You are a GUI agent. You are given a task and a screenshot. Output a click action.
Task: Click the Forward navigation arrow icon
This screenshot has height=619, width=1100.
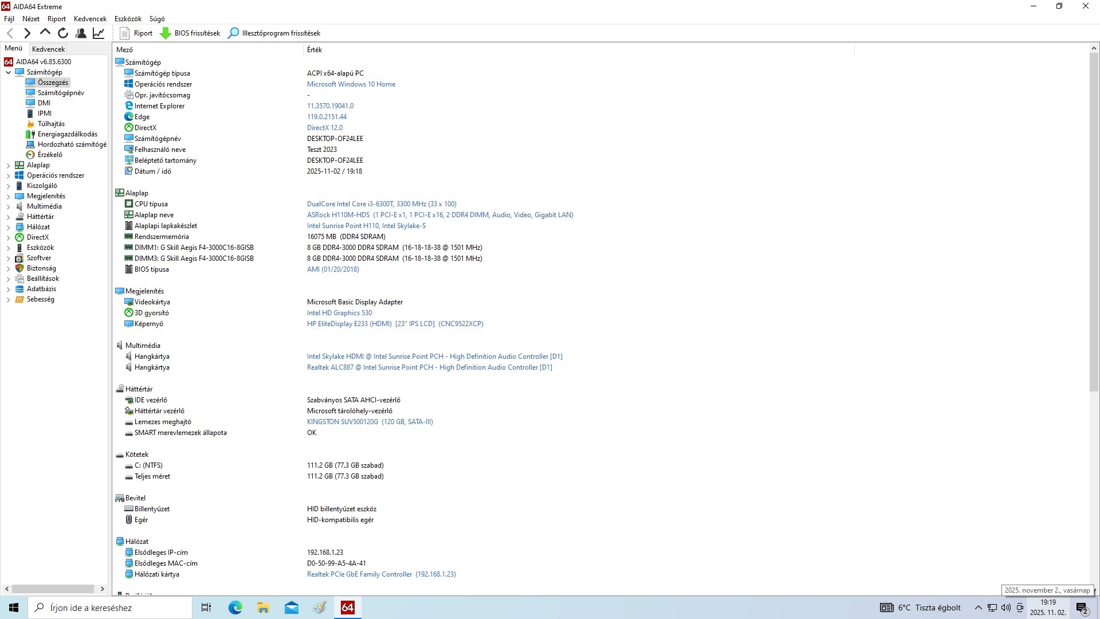(x=27, y=33)
